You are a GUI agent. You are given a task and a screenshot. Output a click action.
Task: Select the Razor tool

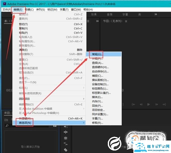[x=65, y=150]
